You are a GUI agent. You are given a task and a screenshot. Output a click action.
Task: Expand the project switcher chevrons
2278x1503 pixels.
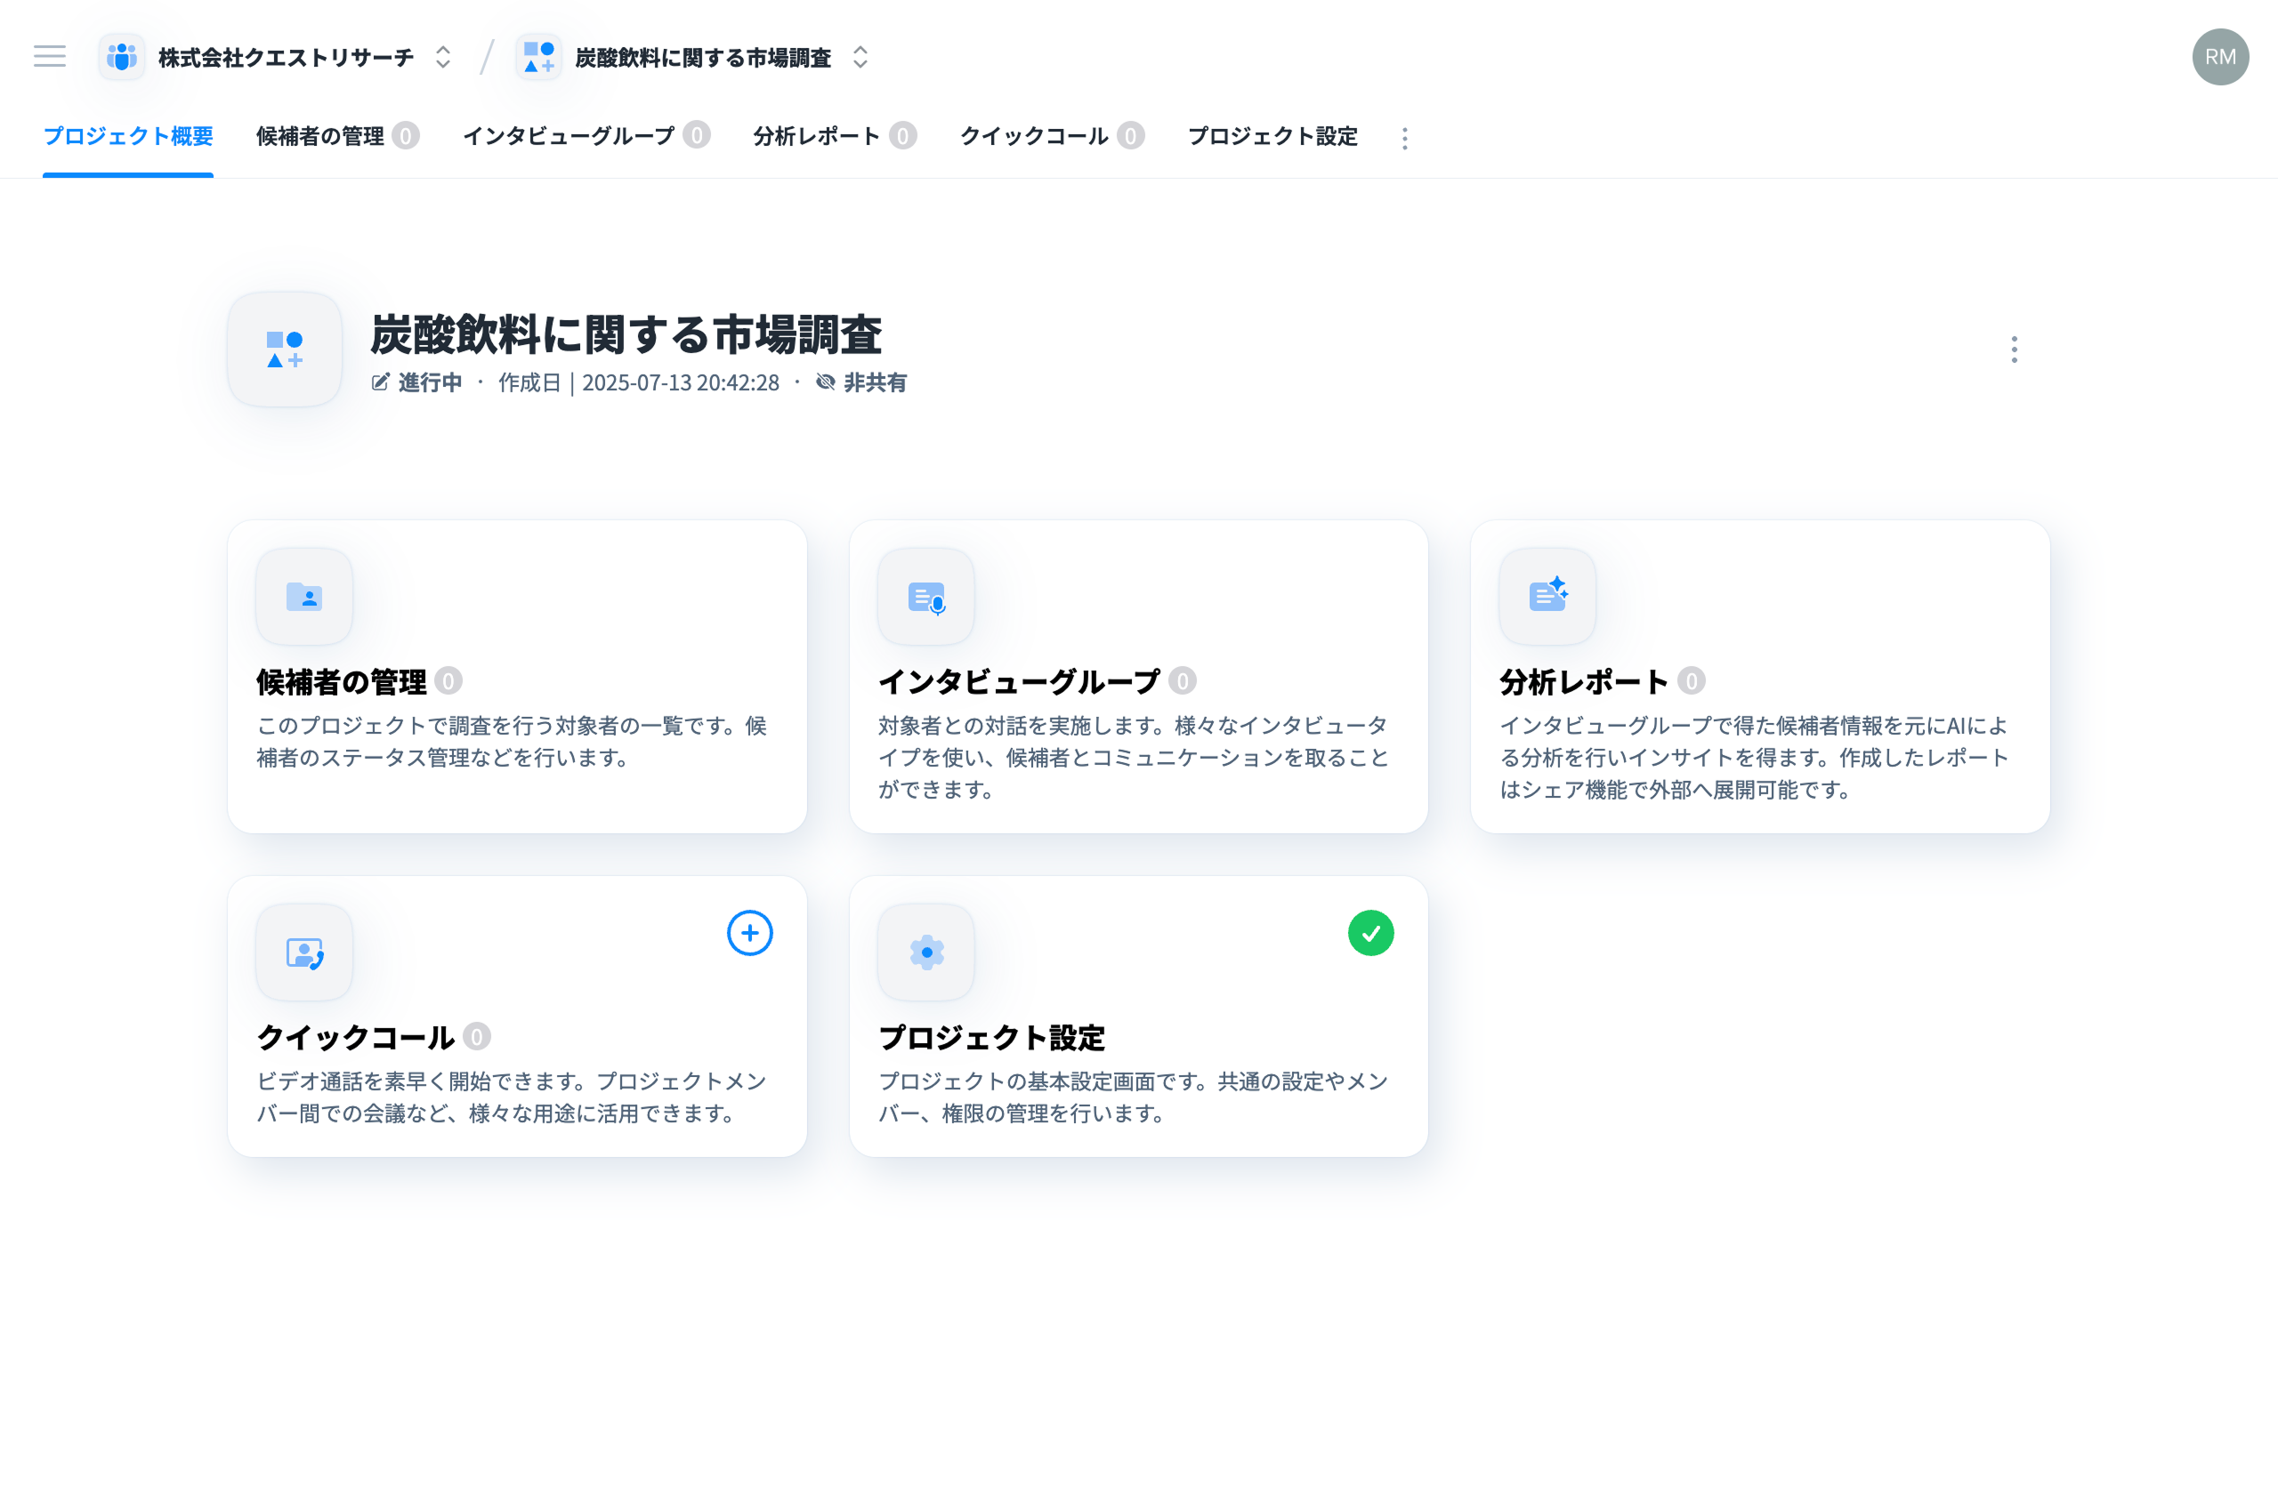coord(860,58)
